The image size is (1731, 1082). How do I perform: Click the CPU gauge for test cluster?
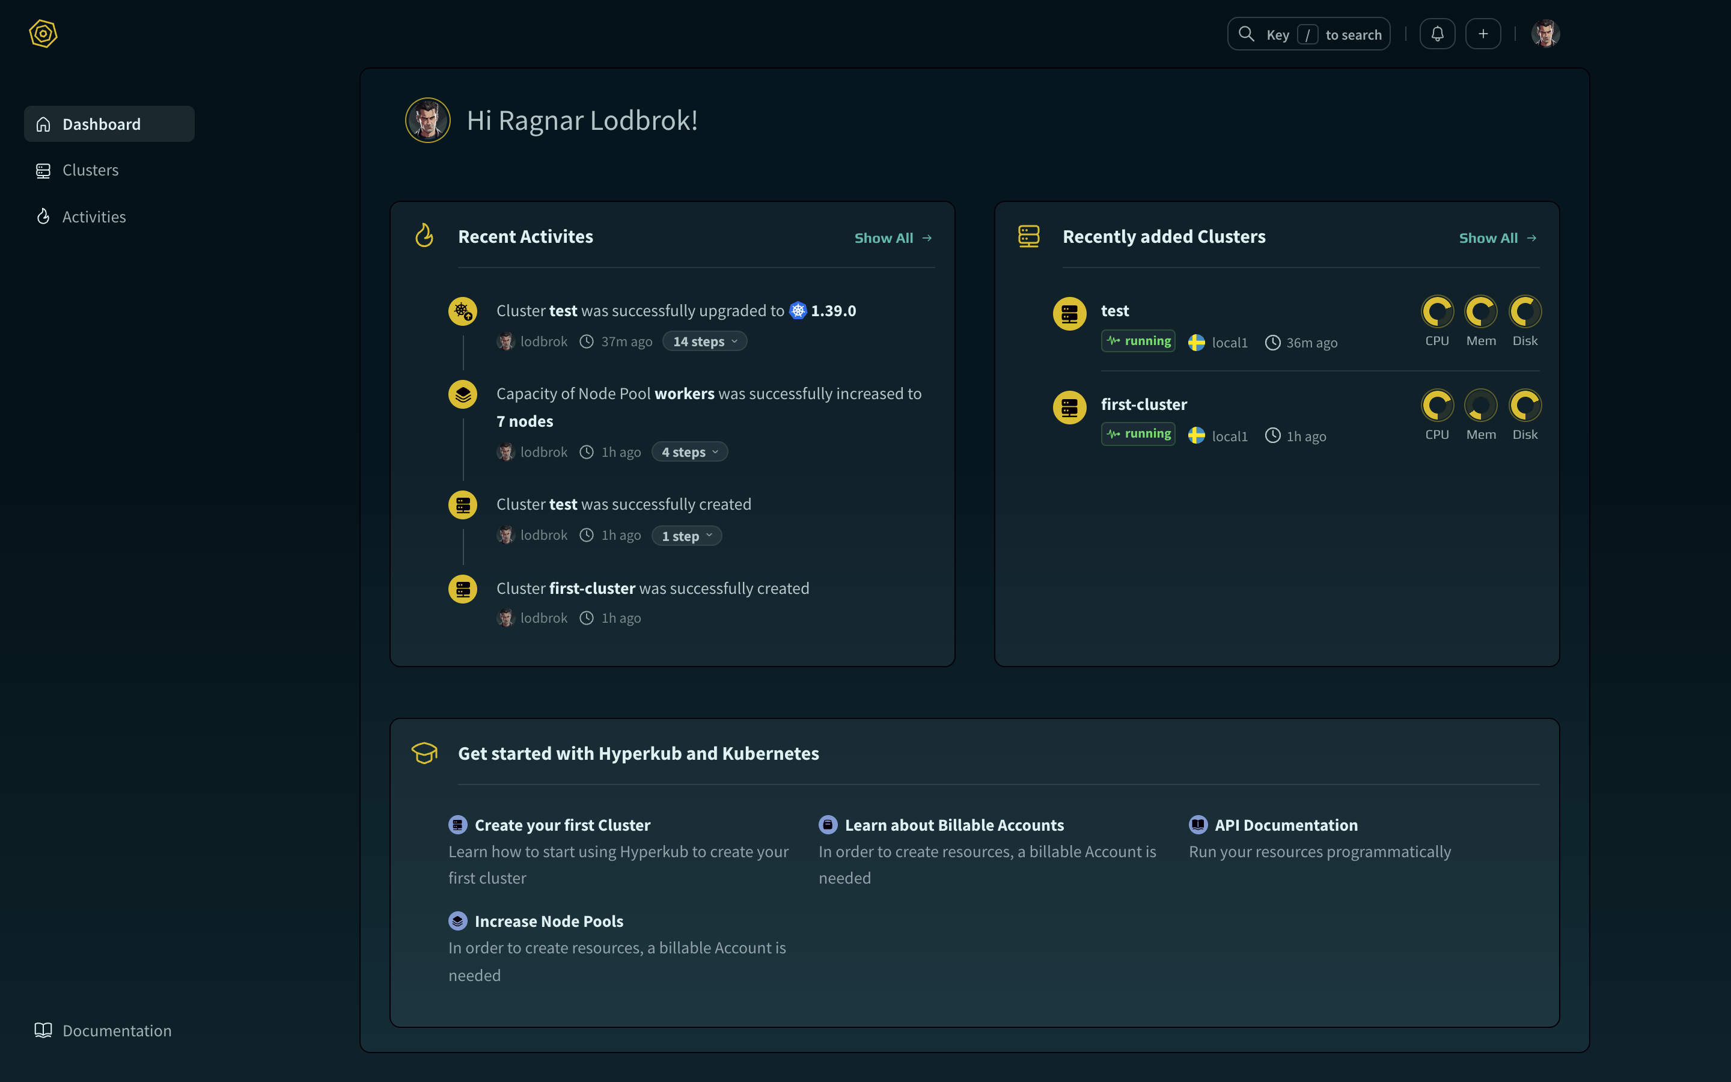point(1437,311)
